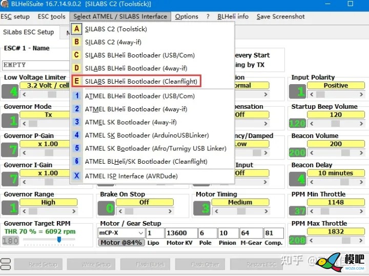Click the Motor Timing scrollbar thumb
Viewport: 369px width, 276px height.
tap(241, 211)
